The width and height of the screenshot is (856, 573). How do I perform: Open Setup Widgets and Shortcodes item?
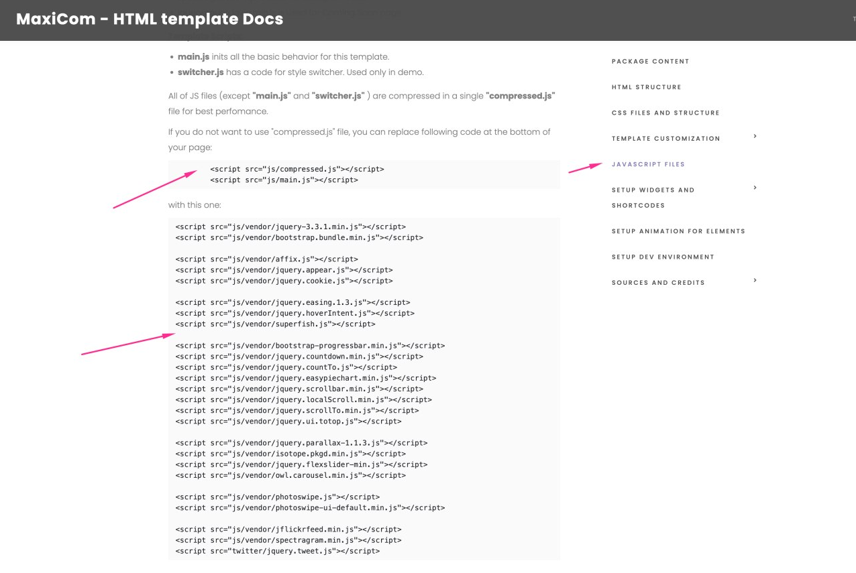(x=653, y=198)
